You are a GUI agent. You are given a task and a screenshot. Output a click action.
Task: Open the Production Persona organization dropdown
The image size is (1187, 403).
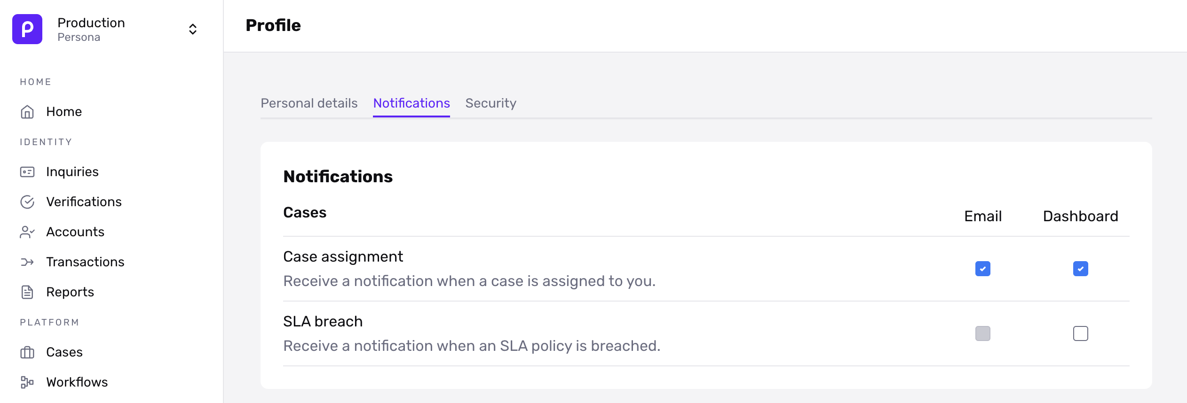[x=91, y=29]
